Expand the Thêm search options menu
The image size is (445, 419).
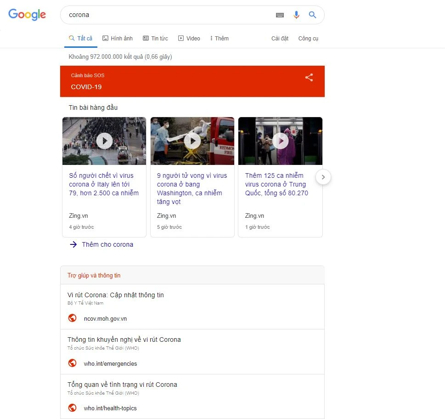click(219, 39)
